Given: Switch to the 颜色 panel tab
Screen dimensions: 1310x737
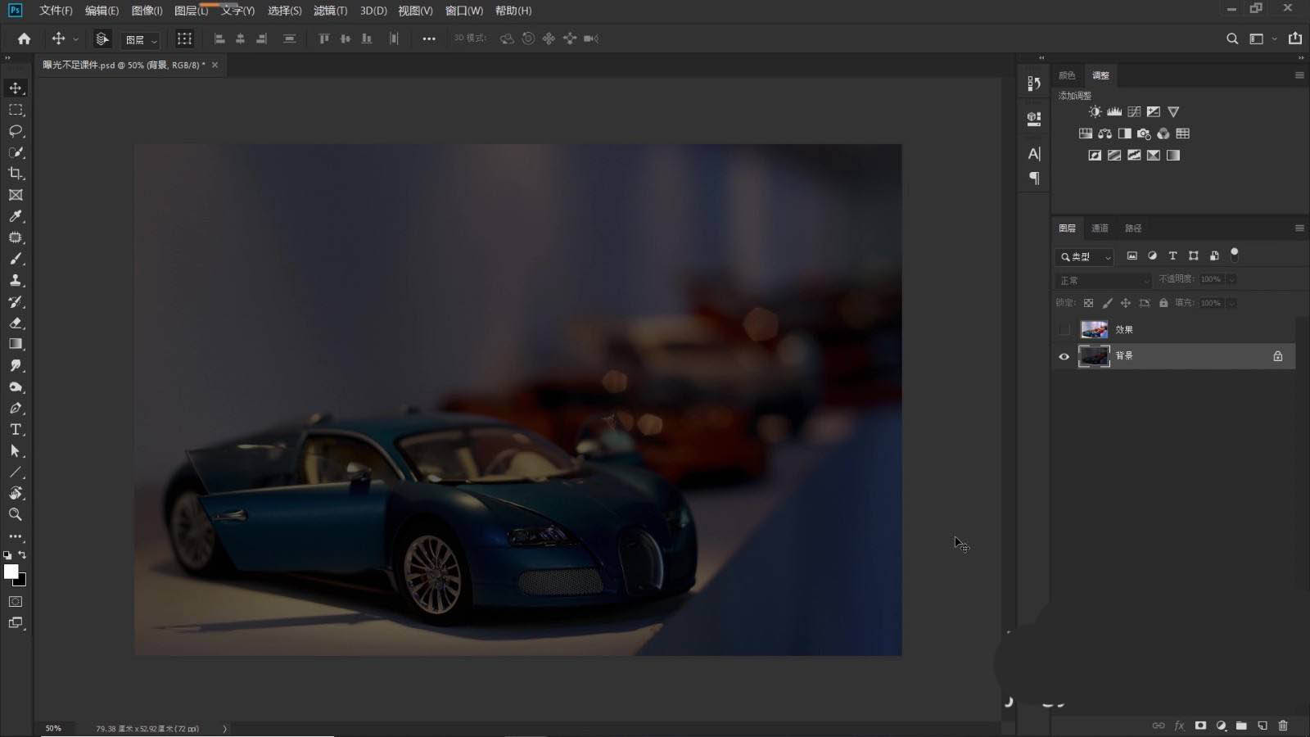Looking at the screenshot, I should 1067,75.
